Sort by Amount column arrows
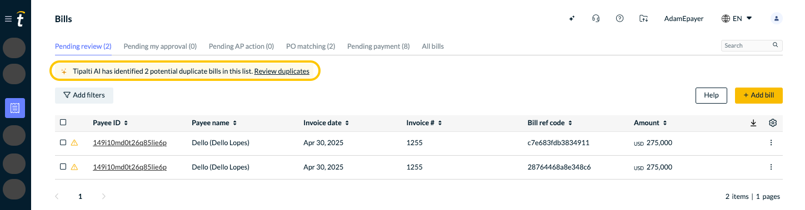Viewport: 805px width, 210px height. (x=664, y=123)
